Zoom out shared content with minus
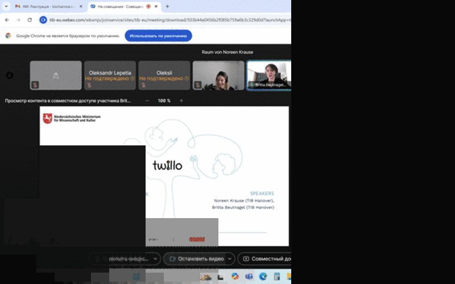 click(x=147, y=101)
